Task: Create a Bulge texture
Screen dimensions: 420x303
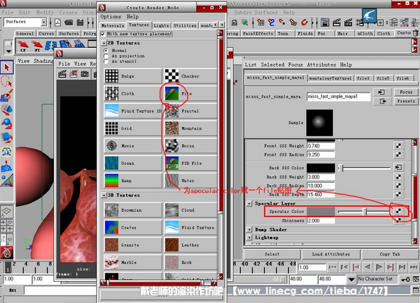Action: coord(133,76)
